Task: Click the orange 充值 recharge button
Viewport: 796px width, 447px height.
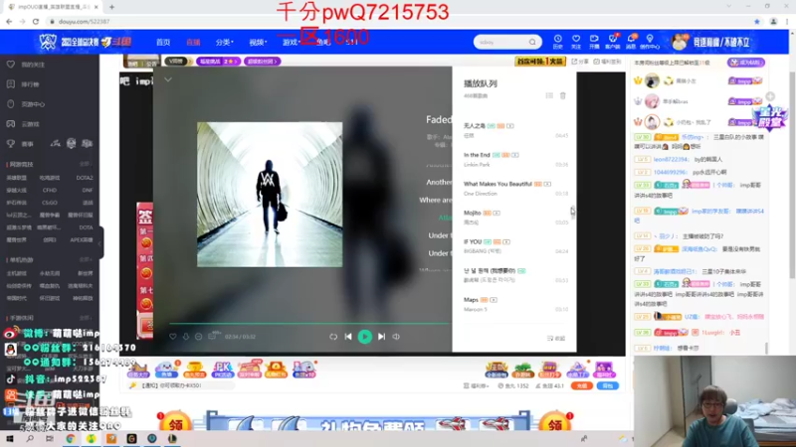Action: [x=581, y=385]
